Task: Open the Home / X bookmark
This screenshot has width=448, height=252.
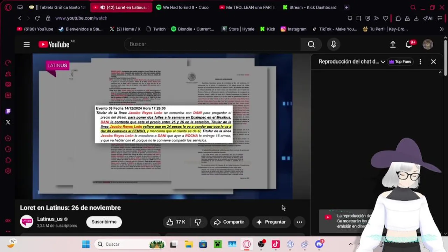Action: [125, 29]
